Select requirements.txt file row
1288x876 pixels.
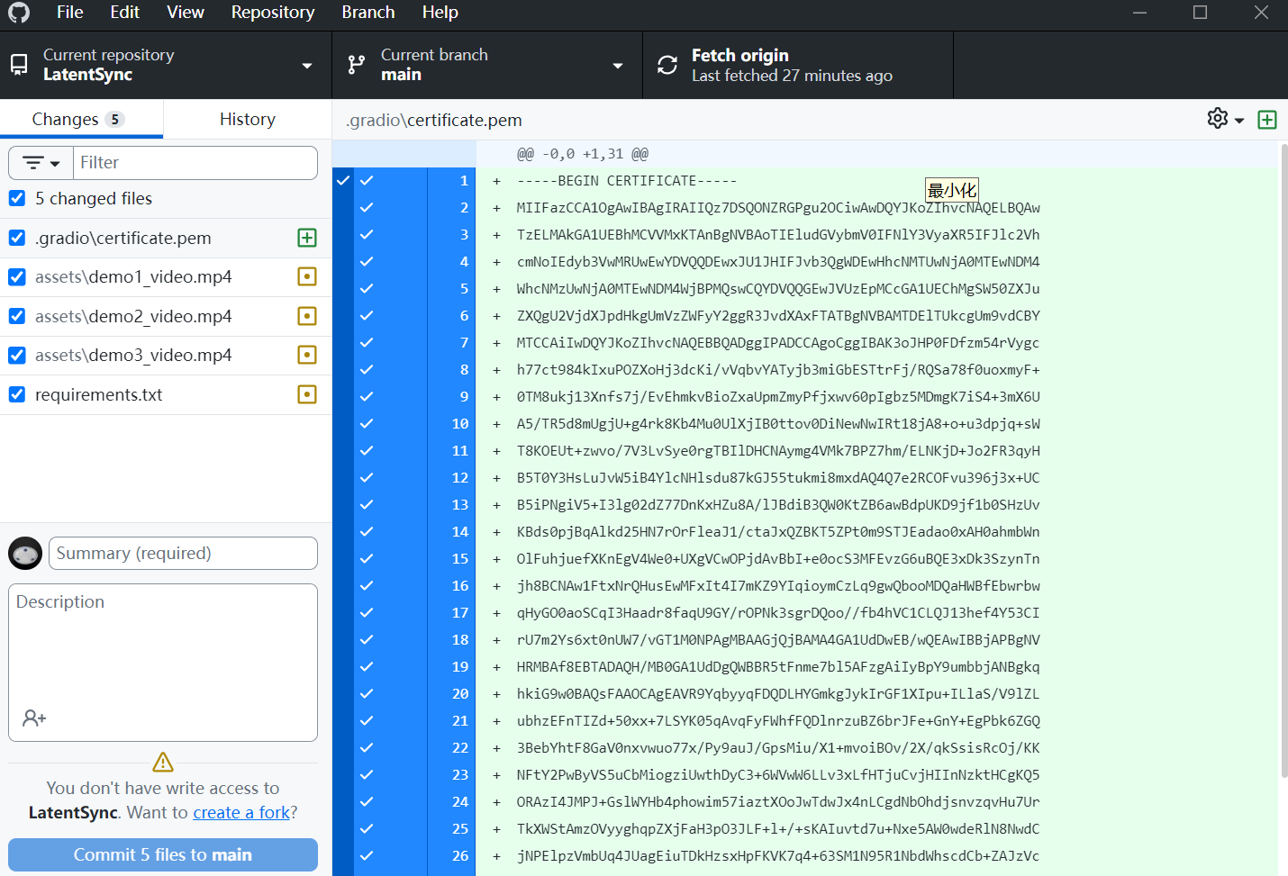point(166,394)
